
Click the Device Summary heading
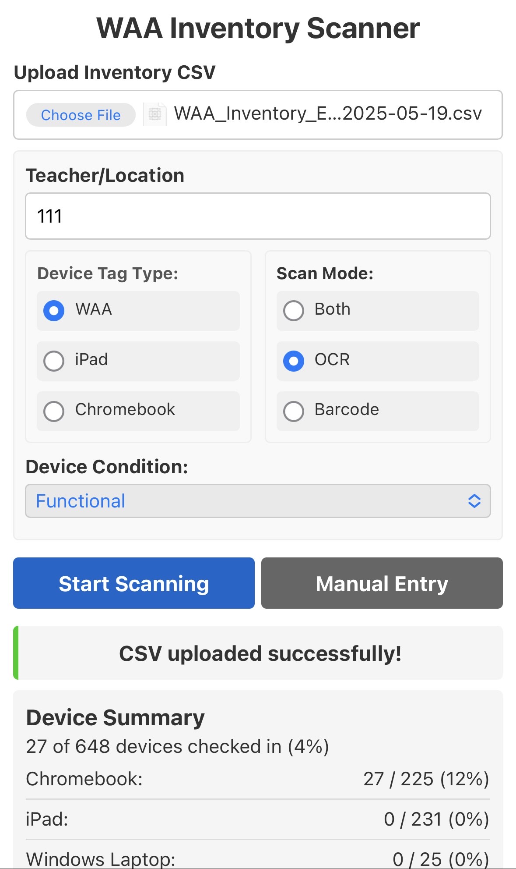pos(116,718)
